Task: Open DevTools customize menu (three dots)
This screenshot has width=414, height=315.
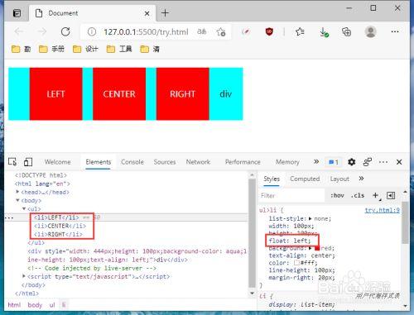Action: pyautogui.click(x=383, y=162)
